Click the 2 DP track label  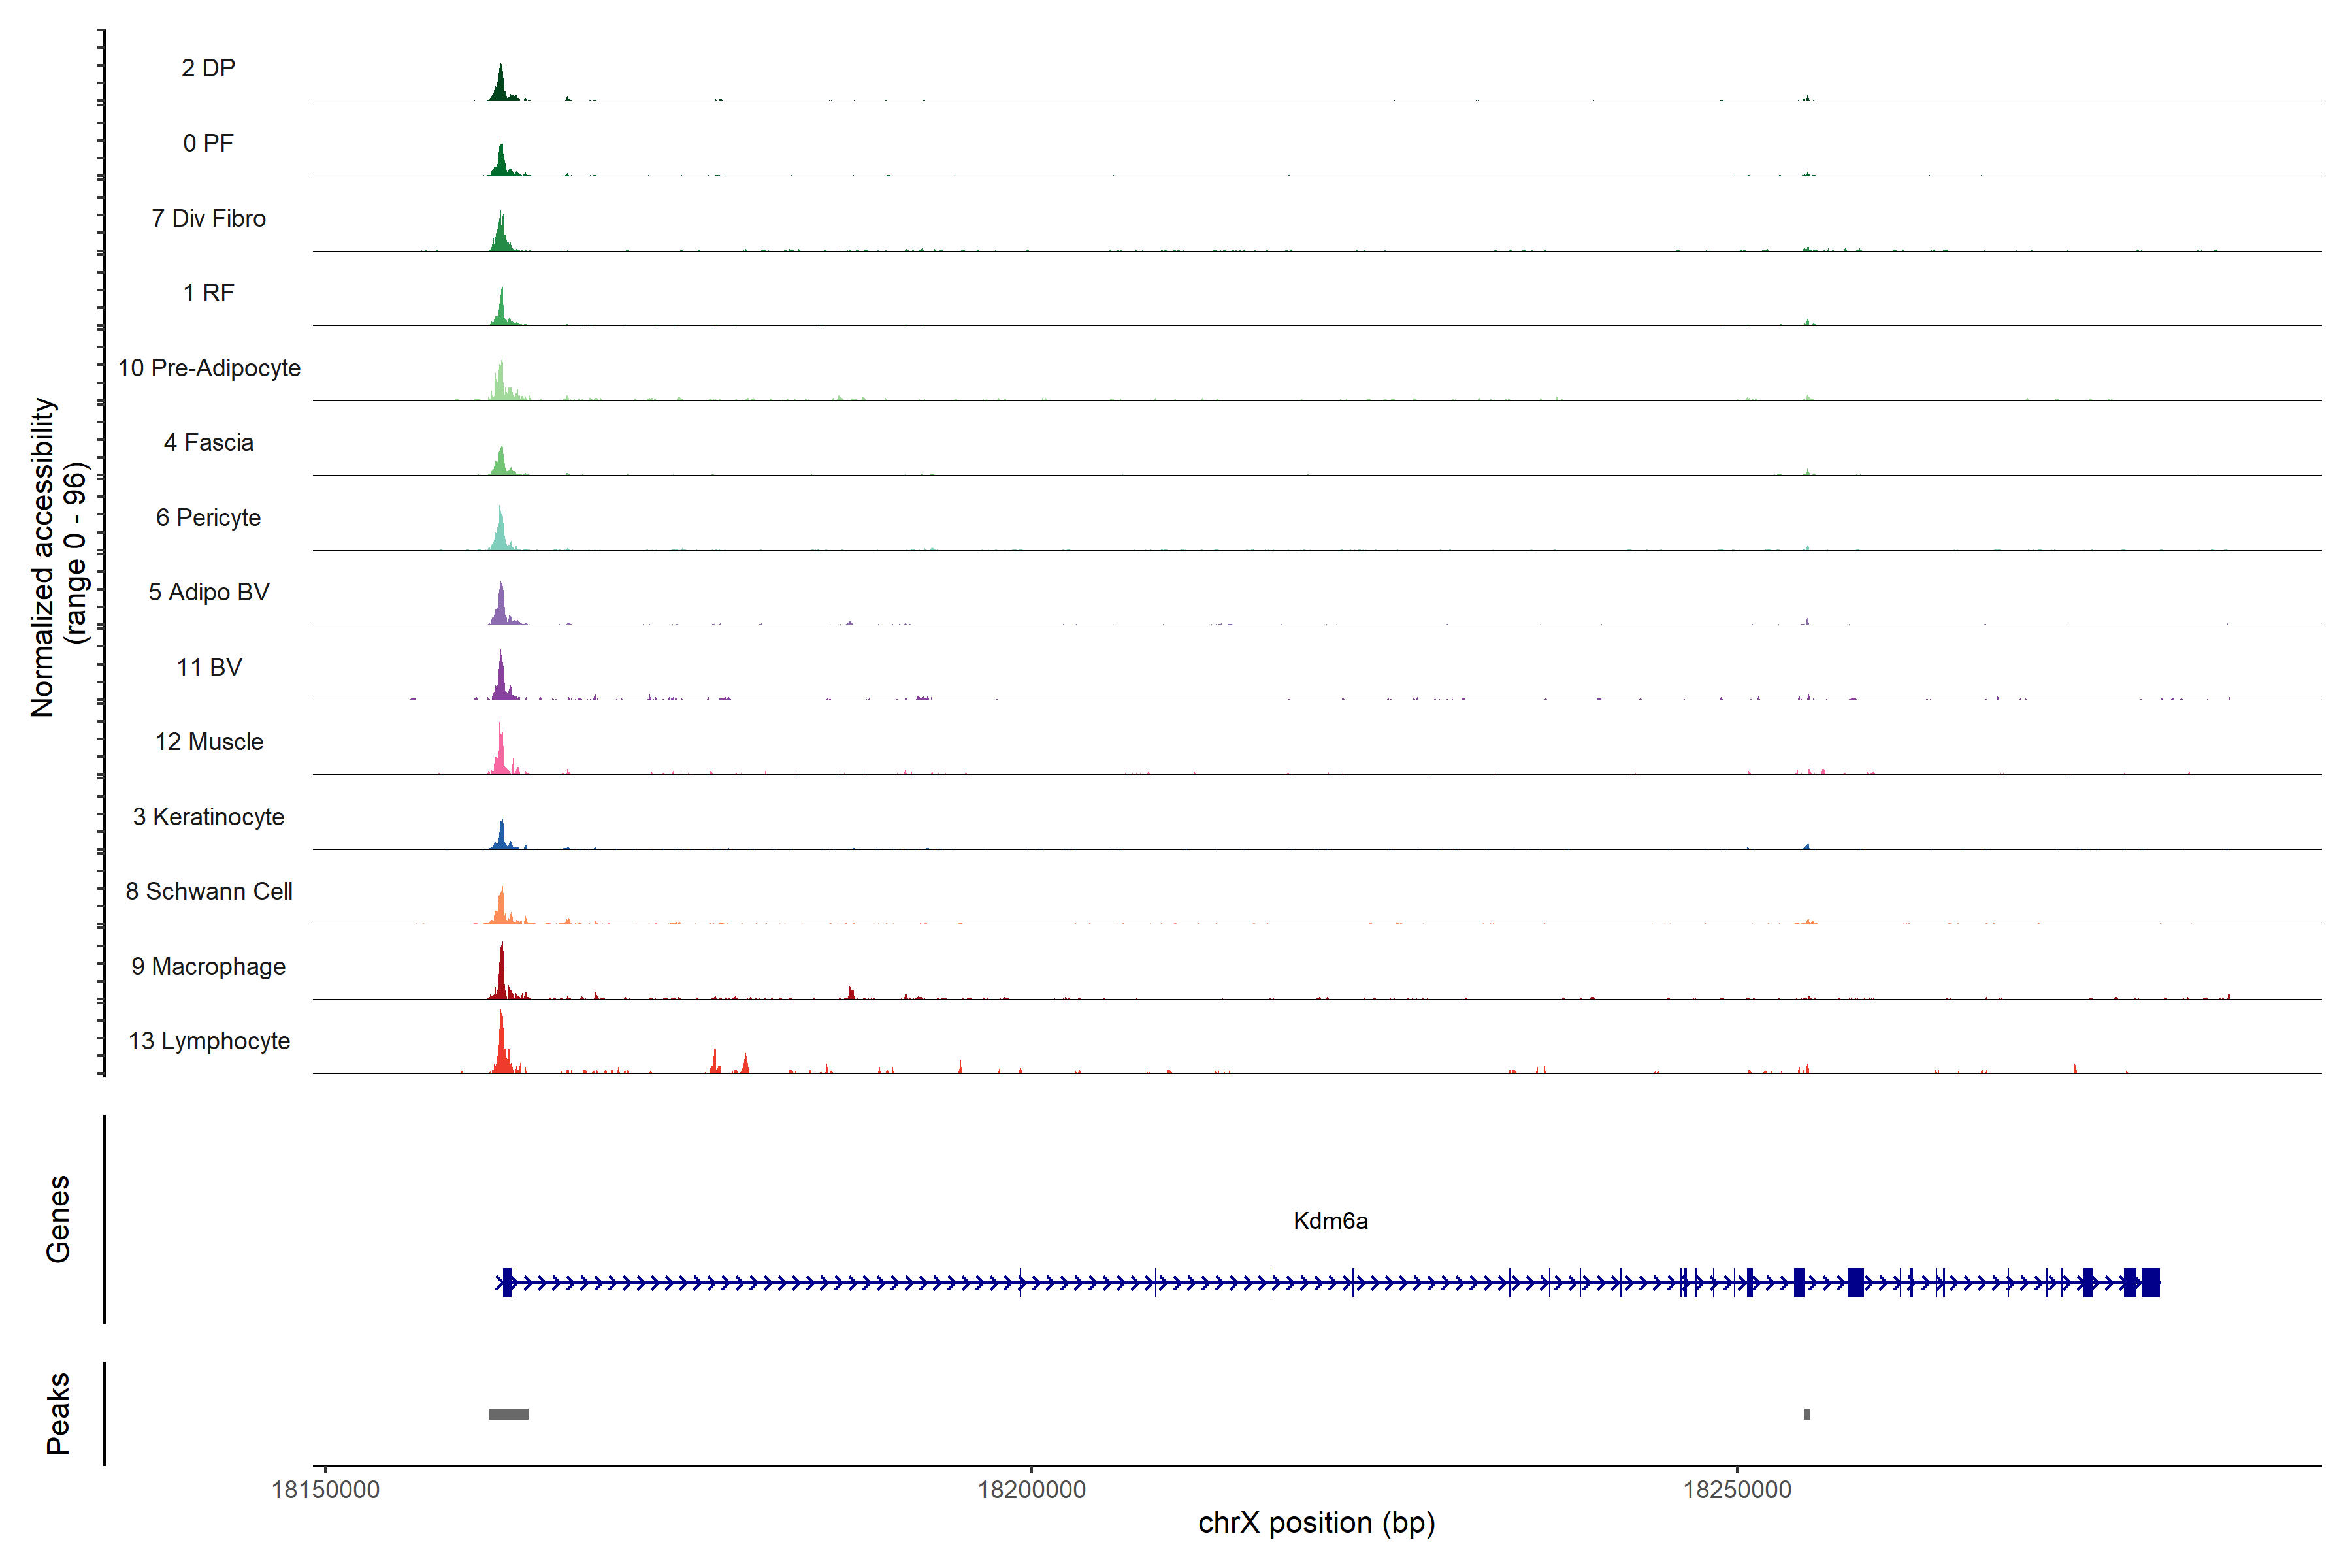pos(208,68)
